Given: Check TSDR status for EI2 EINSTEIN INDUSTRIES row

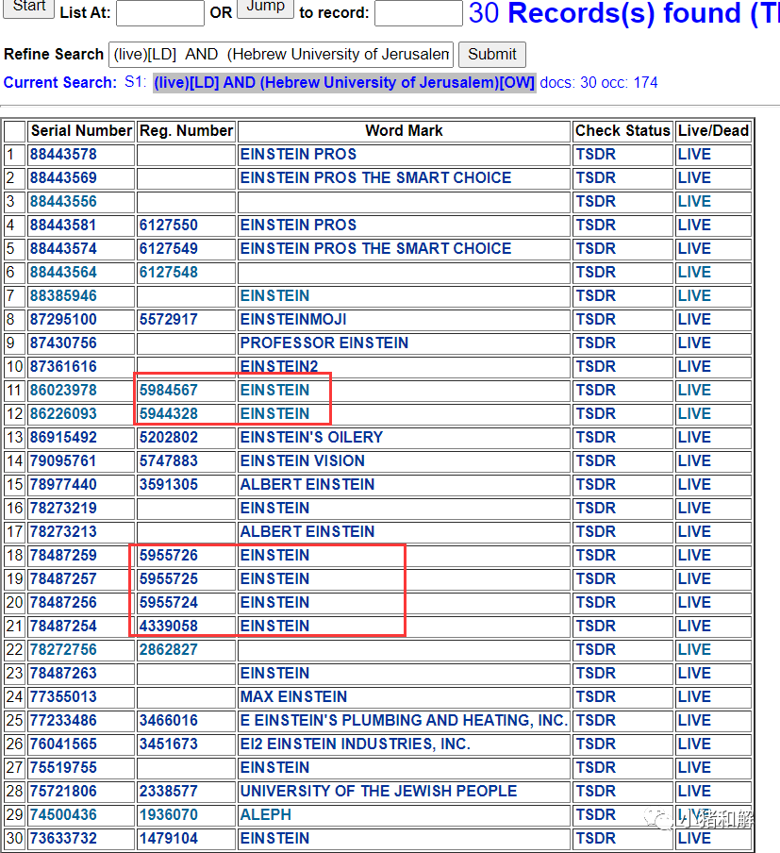Looking at the screenshot, I should click(x=595, y=744).
